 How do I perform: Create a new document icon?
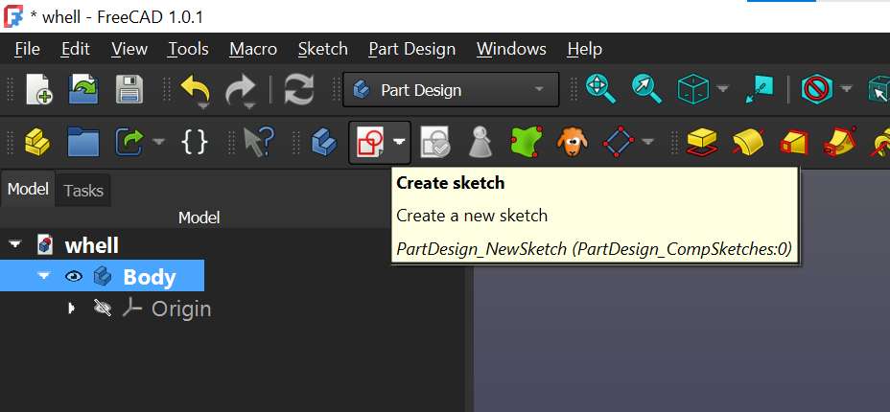[39, 89]
